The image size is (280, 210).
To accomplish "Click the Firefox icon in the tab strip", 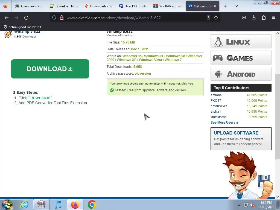I will coord(5,6).
